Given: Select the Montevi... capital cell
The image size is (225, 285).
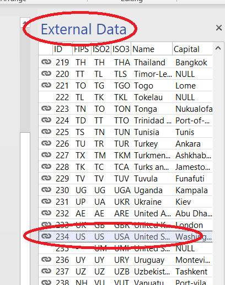Looking at the screenshot, I should [x=192, y=260].
